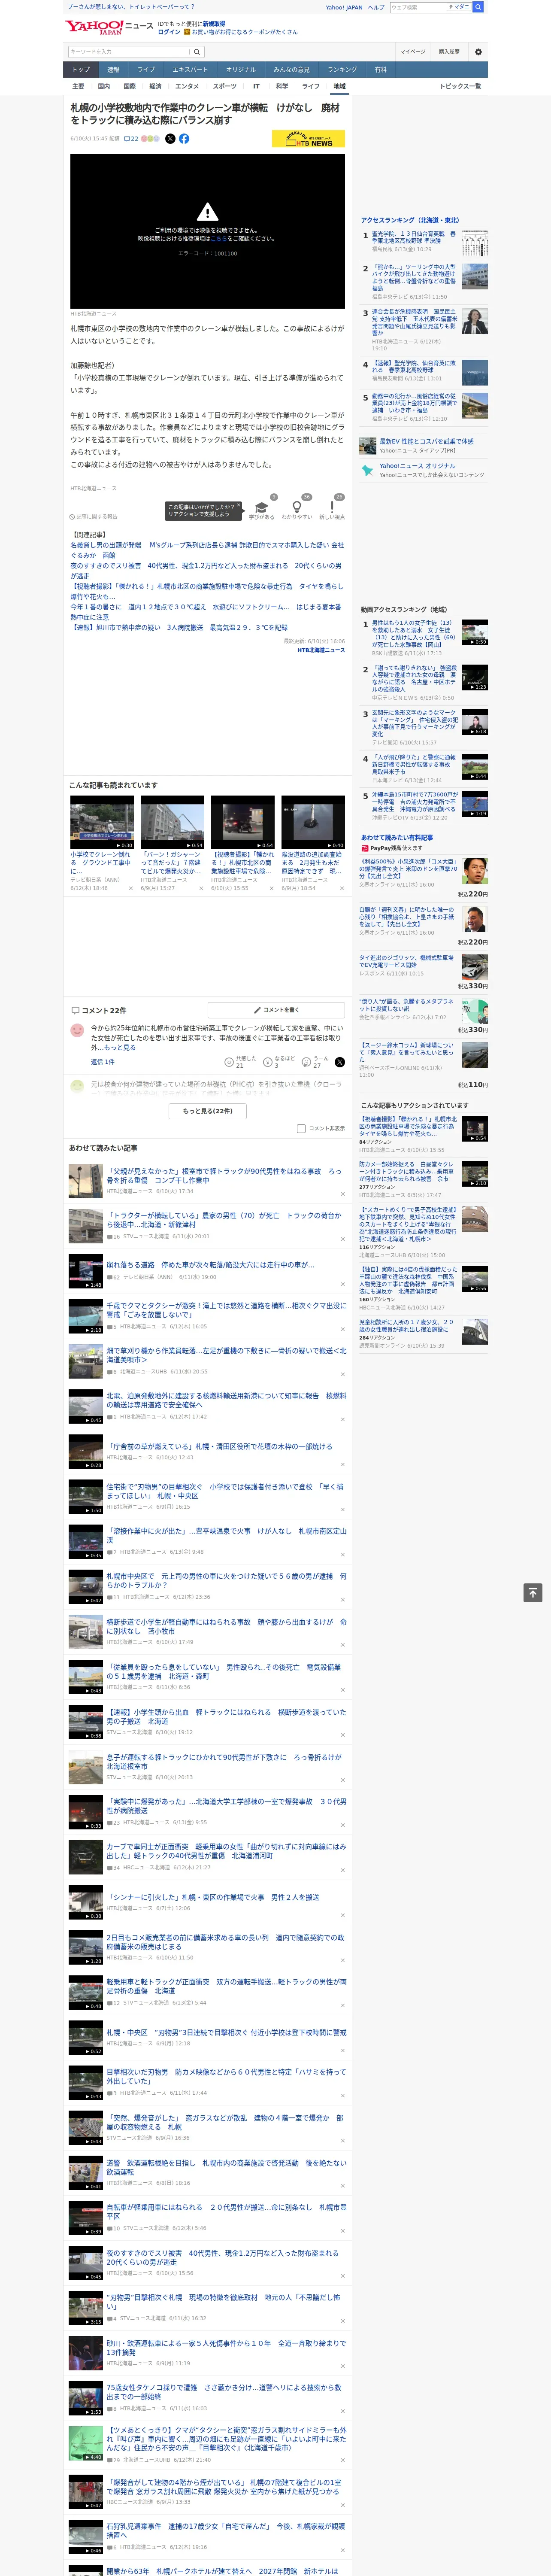Open access ranking item 1 聖光学院 article
The image size is (551, 2576).
415,238
